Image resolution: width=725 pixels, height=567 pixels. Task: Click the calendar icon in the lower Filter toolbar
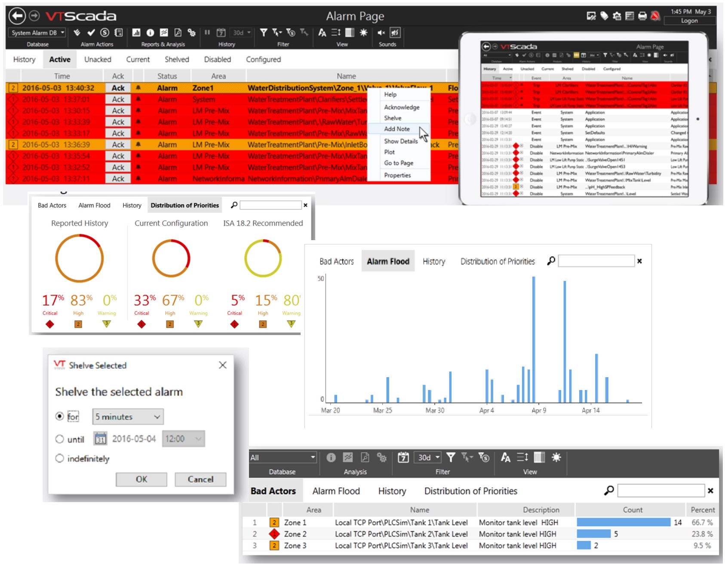403,457
